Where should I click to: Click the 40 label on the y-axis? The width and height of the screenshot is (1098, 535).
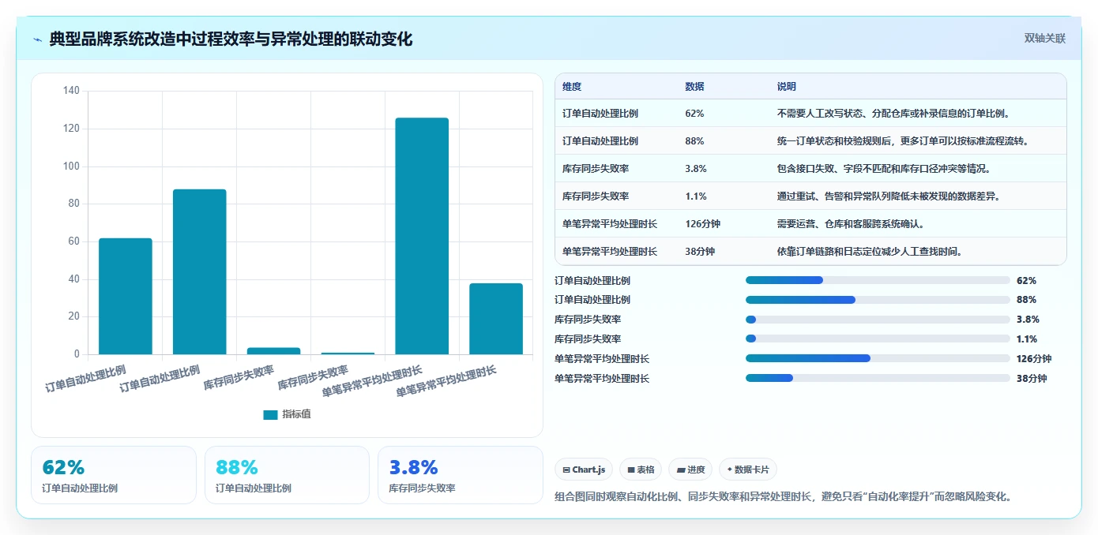tap(73, 279)
